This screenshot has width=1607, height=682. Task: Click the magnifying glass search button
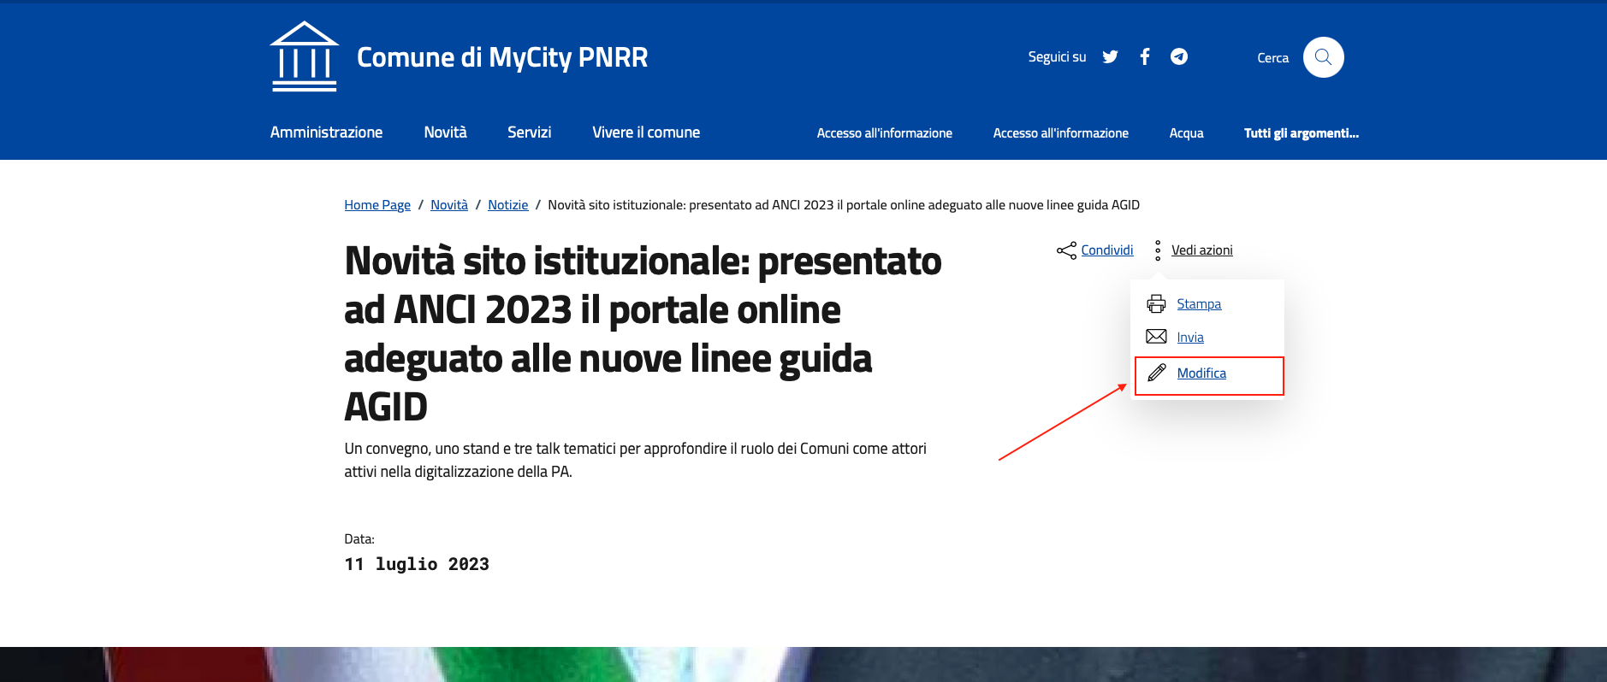1323,57
